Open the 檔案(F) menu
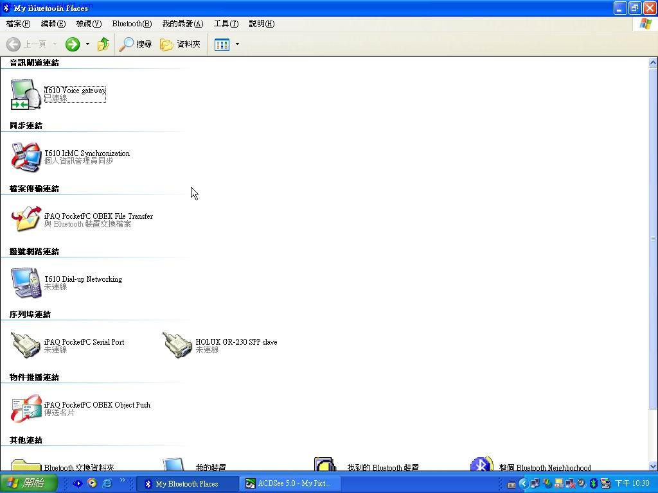This screenshot has height=493, width=658. tap(18, 24)
